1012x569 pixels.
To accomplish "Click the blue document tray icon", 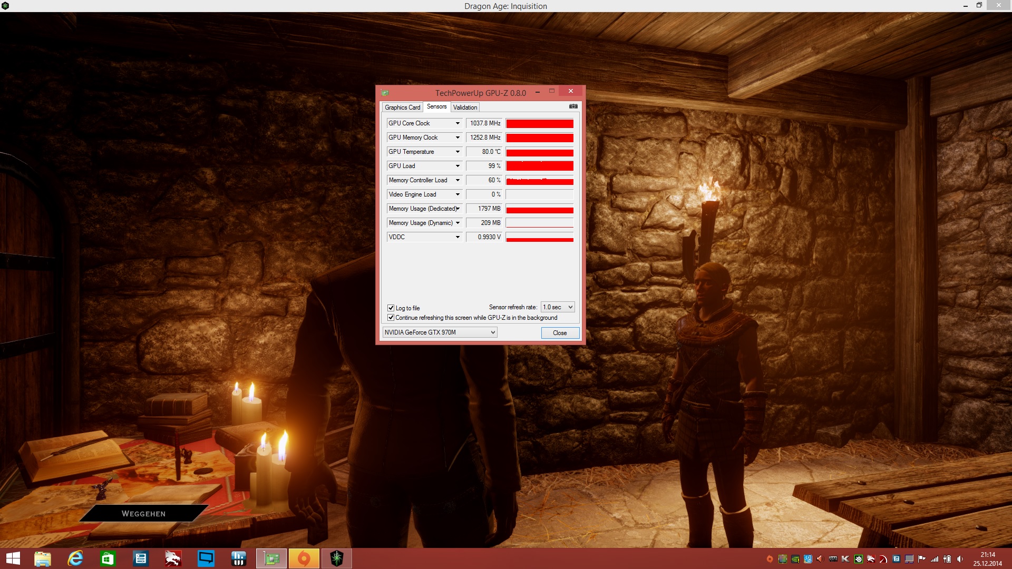I will tap(896, 559).
